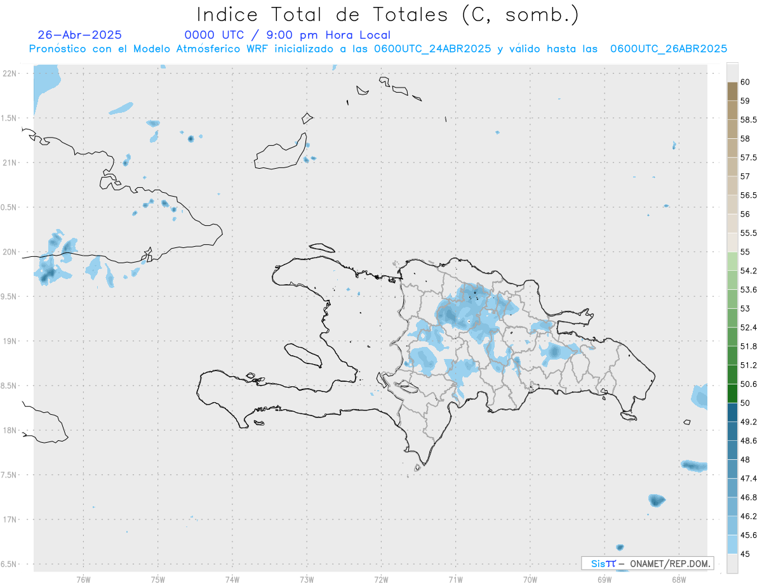Click the legend value 52.4
The height and width of the screenshot is (588, 762).
(x=749, y=327)
